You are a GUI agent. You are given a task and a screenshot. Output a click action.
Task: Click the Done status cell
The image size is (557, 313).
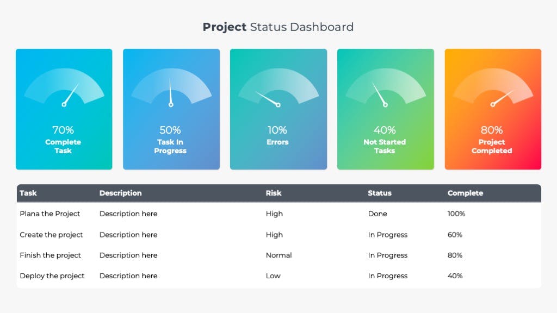pos(377,214)
